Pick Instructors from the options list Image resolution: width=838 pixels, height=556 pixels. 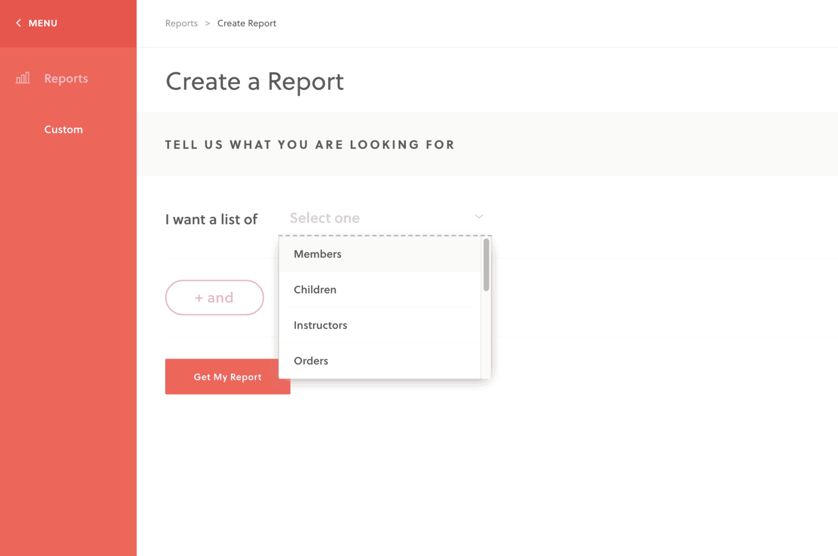(x=320, y=325)
